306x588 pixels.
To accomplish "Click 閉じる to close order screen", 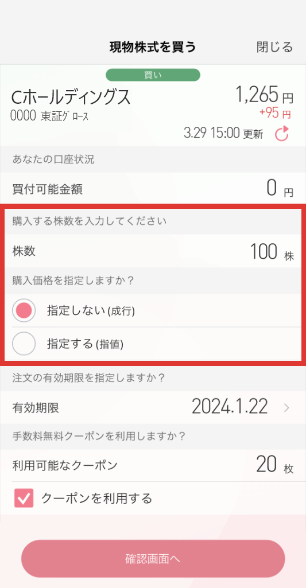I will tap(274, 47).
